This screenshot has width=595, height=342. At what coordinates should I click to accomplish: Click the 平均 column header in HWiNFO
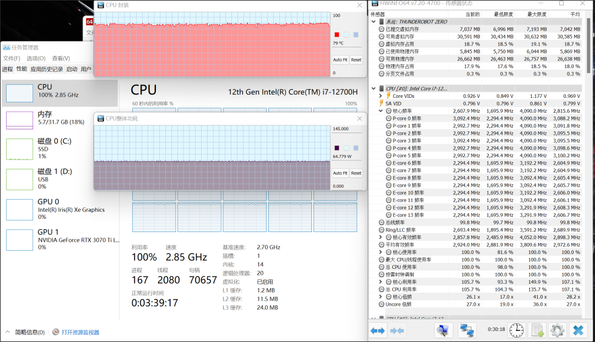[x=575, y=14]
